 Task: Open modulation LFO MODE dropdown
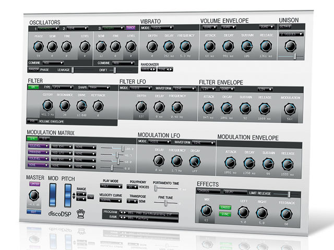[x=160, y=142]
